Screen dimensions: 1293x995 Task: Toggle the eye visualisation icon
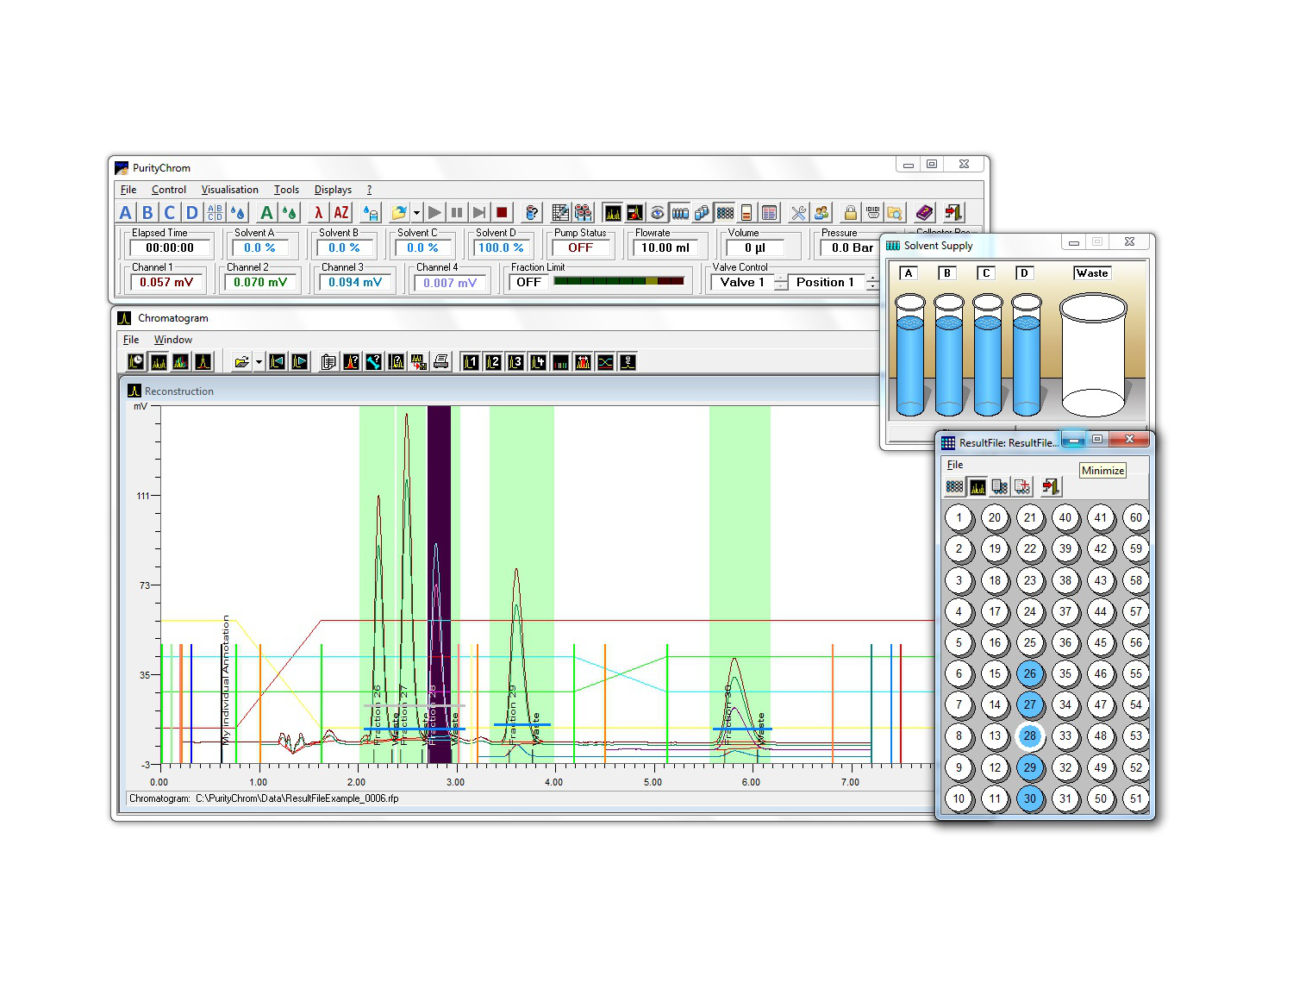pos(657,212)
